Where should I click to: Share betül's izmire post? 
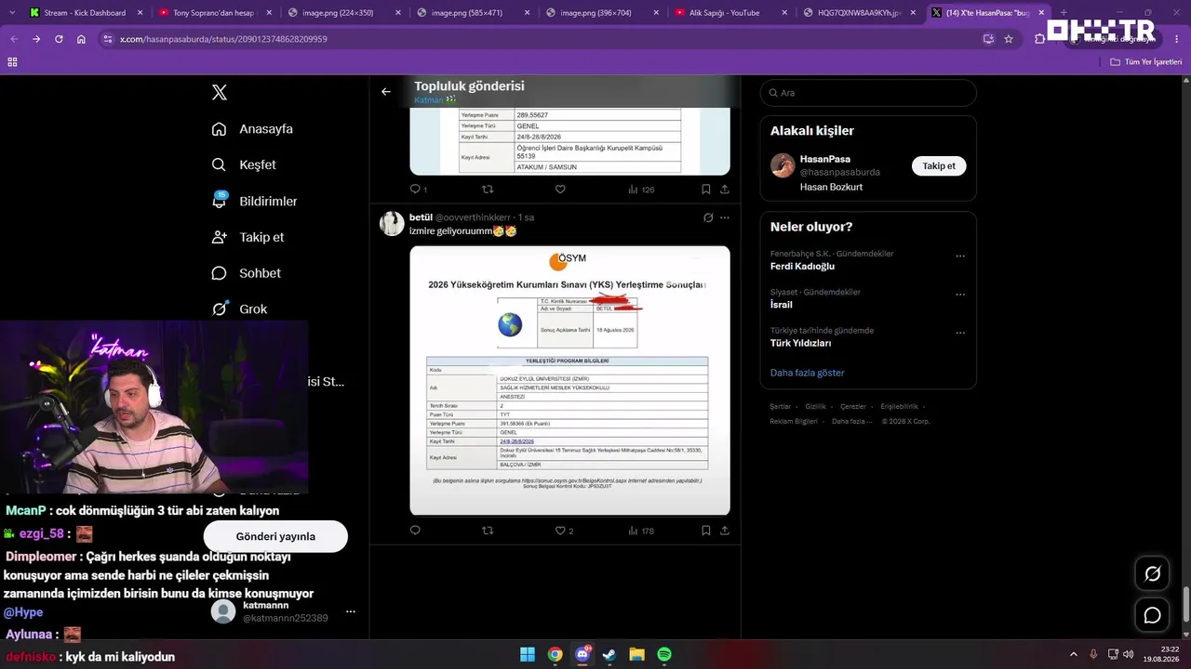(x=725, y=531)
